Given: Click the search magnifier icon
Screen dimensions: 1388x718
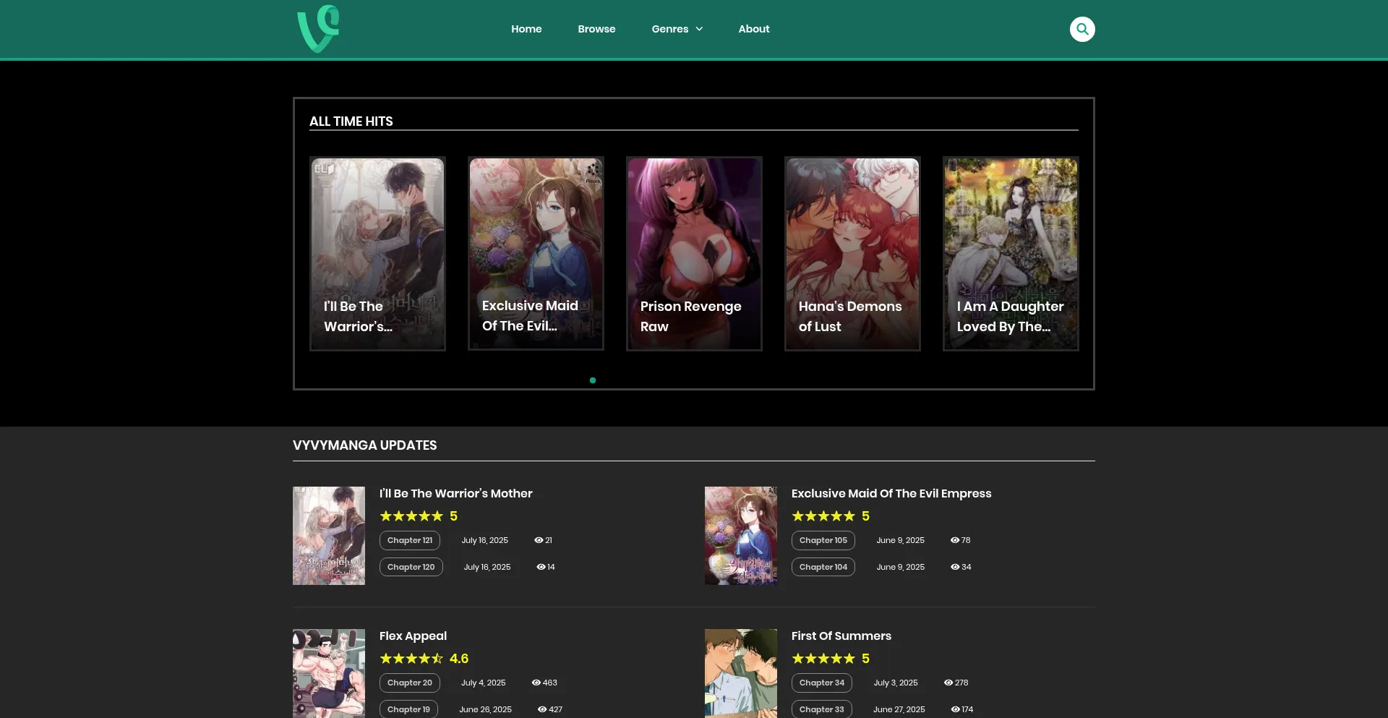Looking at the screenshot, I should coord(1082,29).
